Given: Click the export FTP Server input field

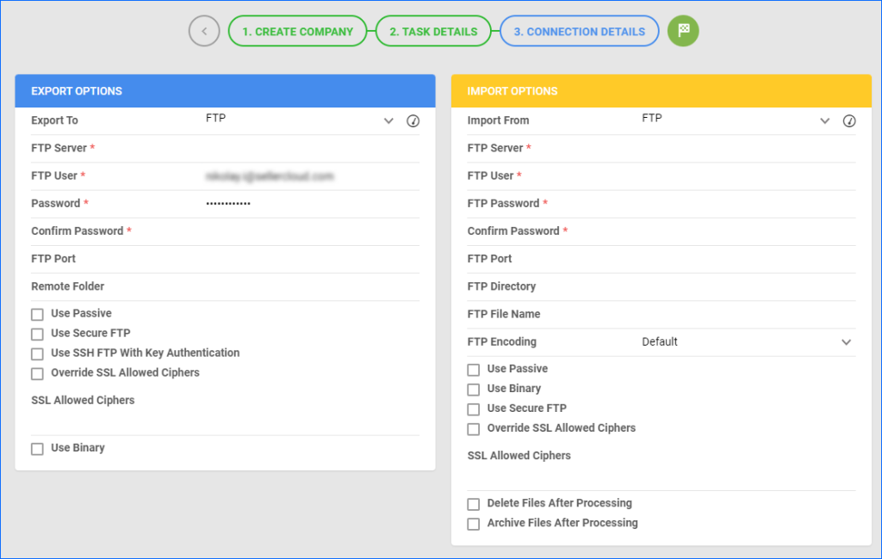Looking at the screenshot, I should [258, 148].
